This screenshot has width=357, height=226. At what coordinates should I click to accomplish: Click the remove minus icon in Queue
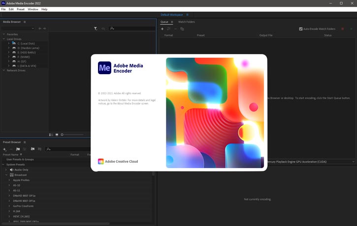(x=175, y=29)
